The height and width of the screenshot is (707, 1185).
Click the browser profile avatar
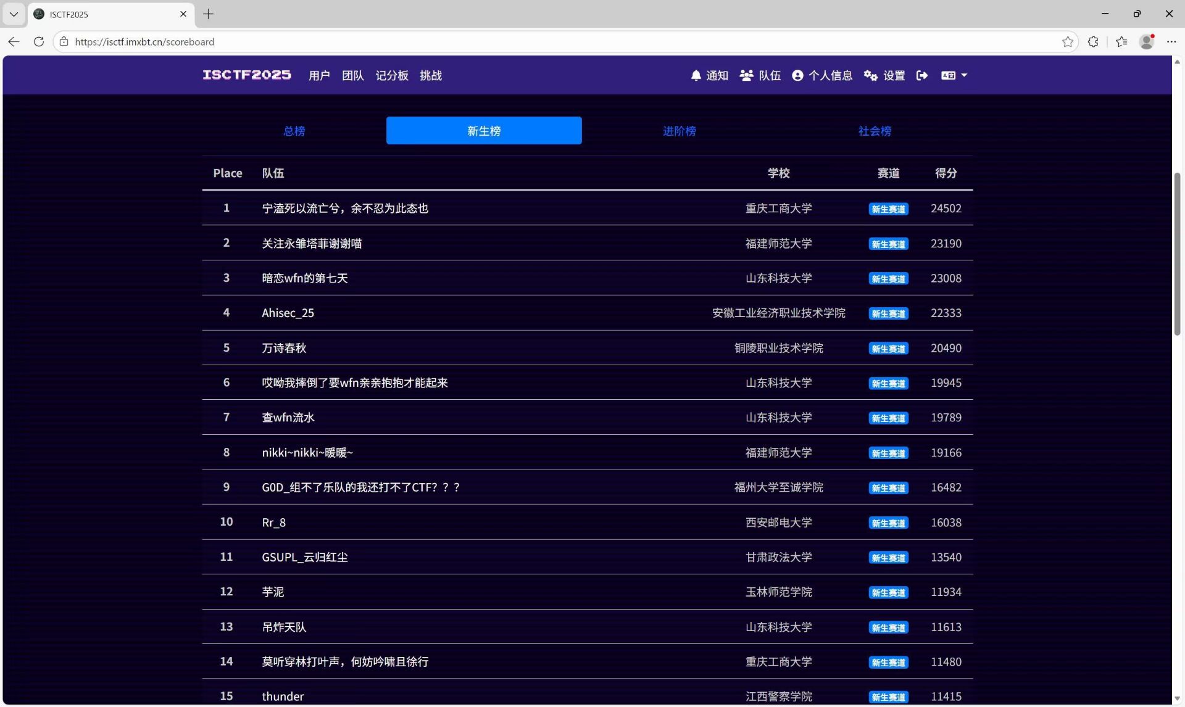tap(1147, 42)
